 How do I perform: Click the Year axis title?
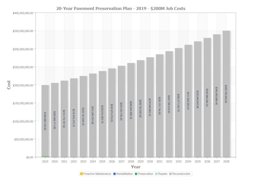(x=136, y=167)
